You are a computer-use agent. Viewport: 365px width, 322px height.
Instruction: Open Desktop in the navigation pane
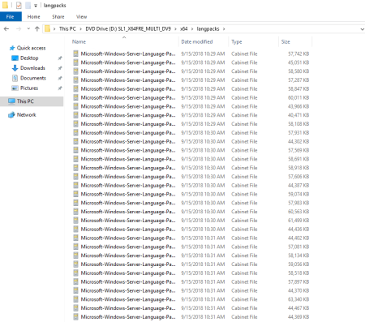[29, 58]
